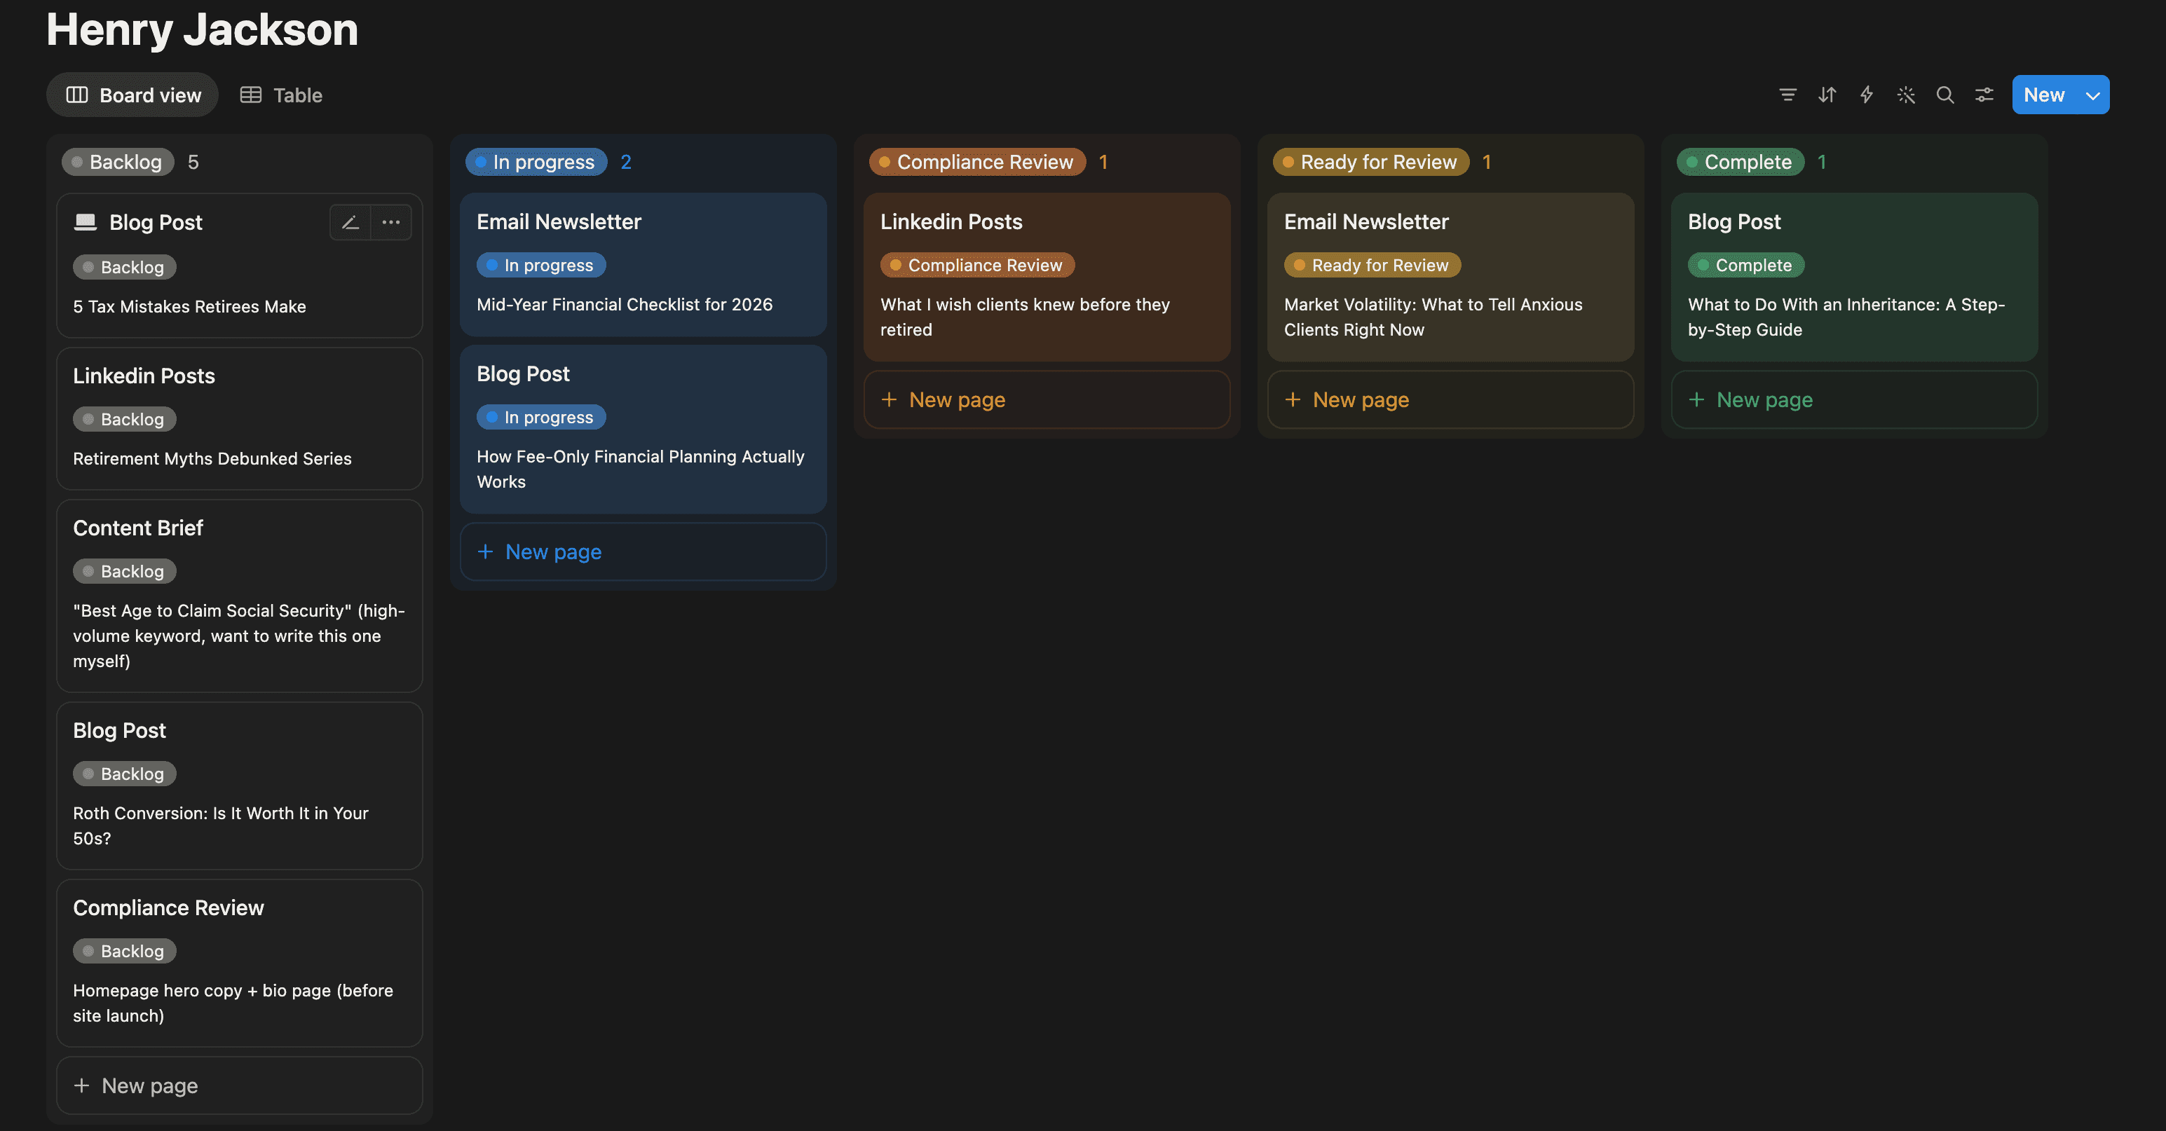Click the sort arrows icon
This screenshot has width=2166, height=1131.
tap(1827, 95)
